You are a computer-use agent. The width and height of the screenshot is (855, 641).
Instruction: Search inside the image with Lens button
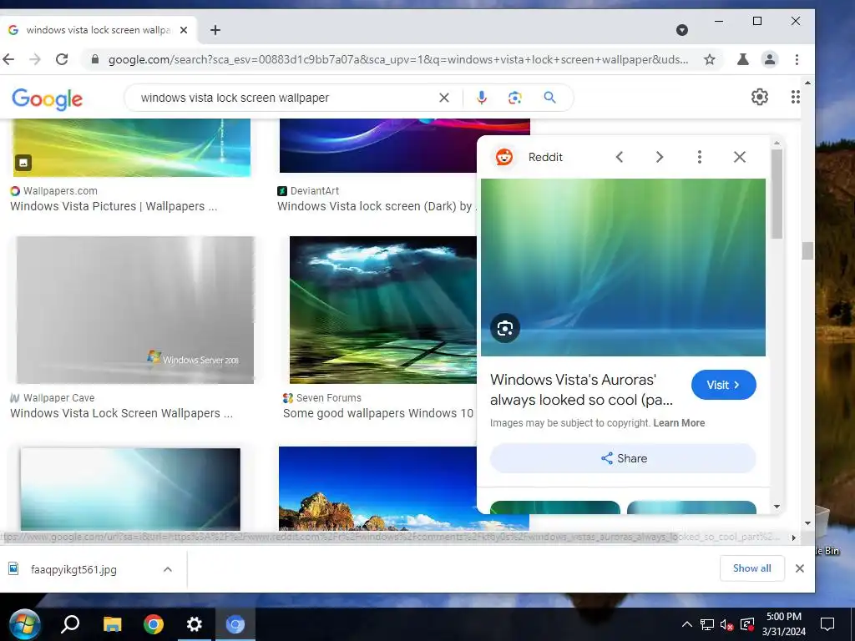(x=505, y=328)
